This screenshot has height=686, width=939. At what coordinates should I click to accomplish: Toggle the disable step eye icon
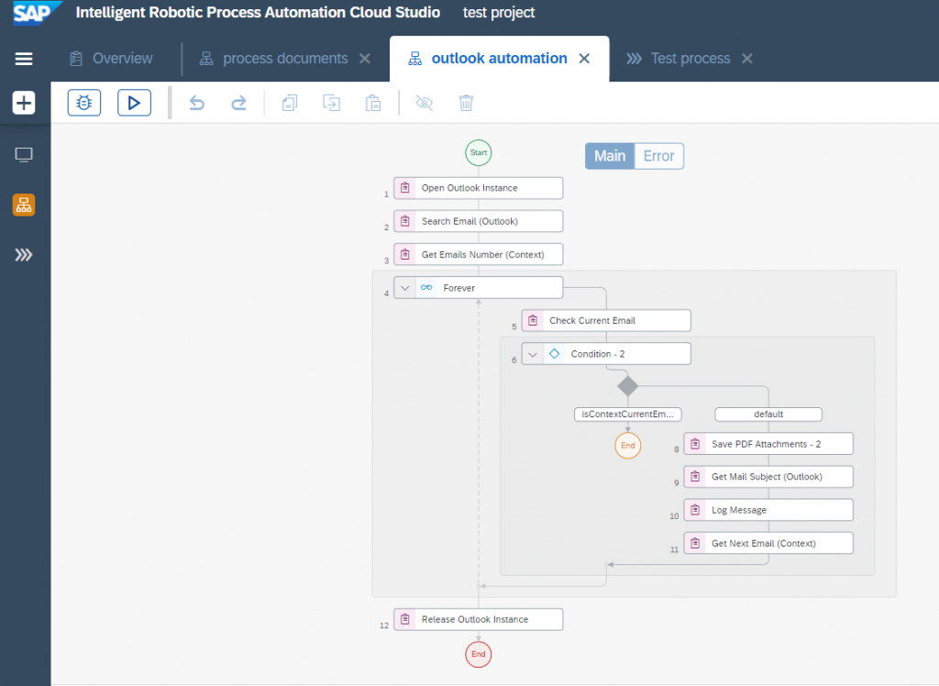coord(424,103)
